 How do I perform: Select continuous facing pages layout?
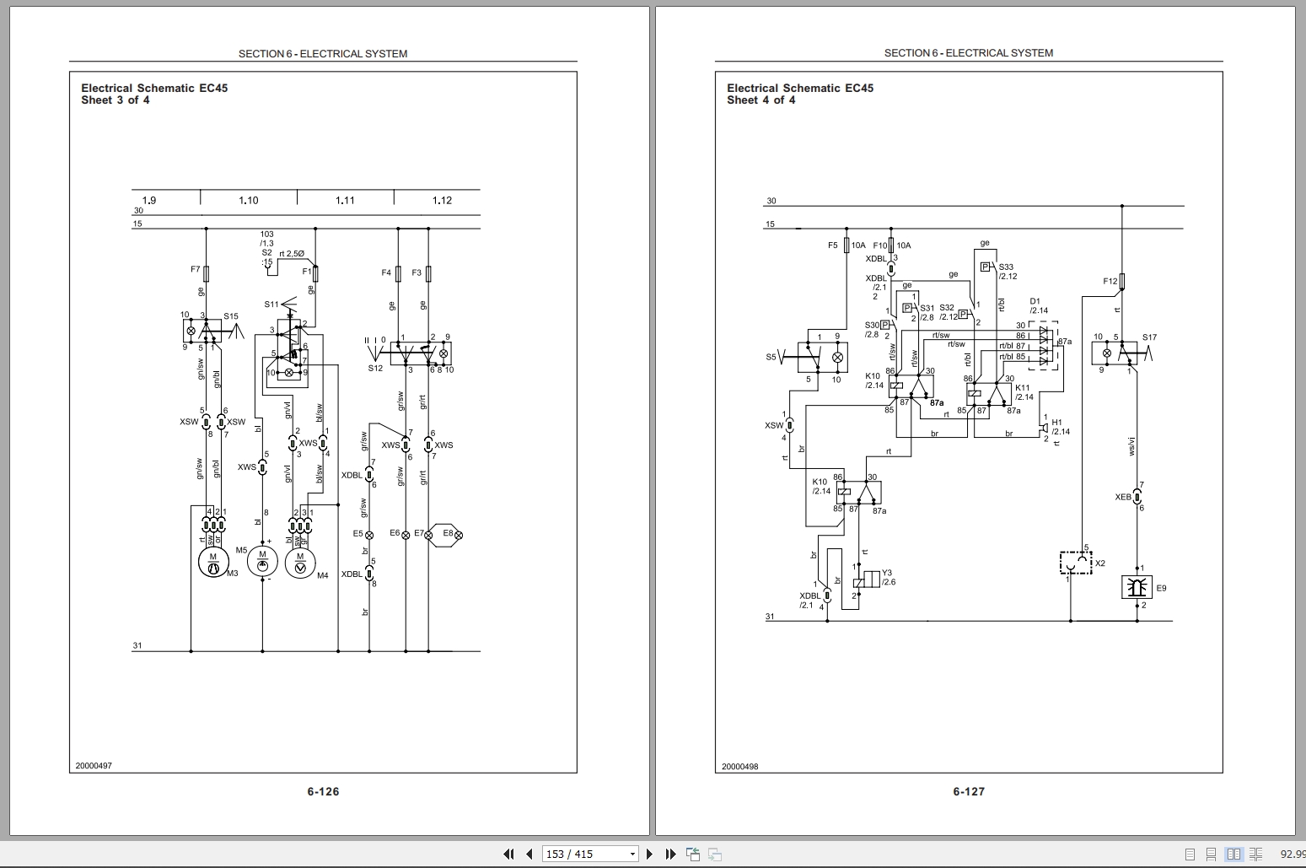click(x=1255, y=854)
